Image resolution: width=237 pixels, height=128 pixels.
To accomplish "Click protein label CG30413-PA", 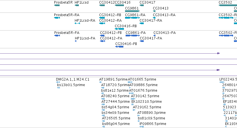I will tap(165, 33).
